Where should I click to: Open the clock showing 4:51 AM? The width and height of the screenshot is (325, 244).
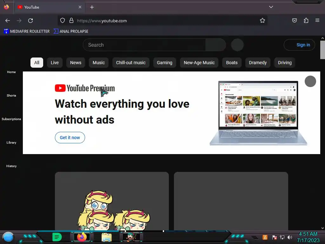coord(308,237)
